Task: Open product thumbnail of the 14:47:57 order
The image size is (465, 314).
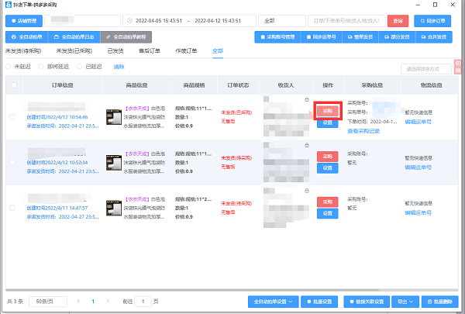Action: pos(114,208)
